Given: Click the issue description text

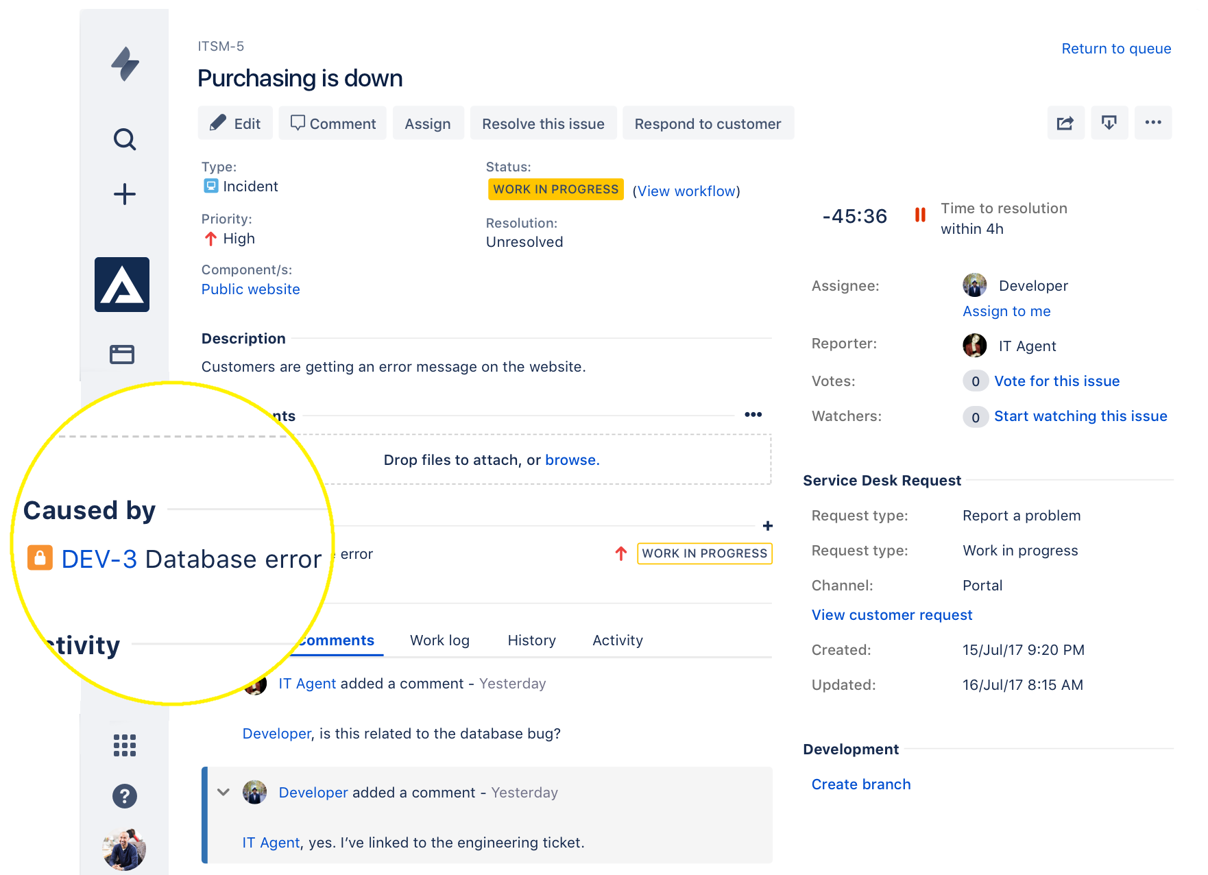Looking at the screenshot, I should click(394, 367).
